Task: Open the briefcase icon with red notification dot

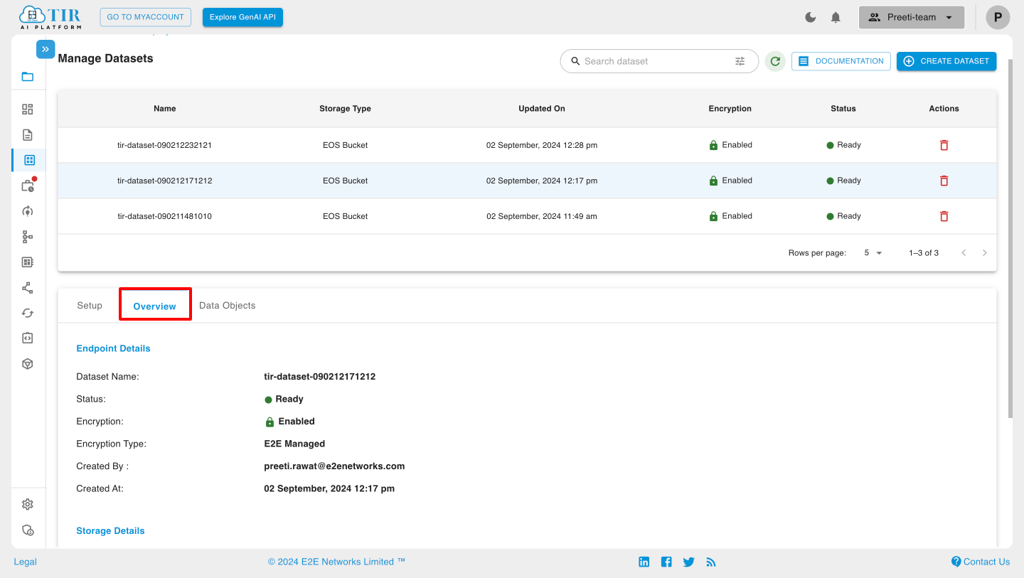Action: tap(28, 186)
